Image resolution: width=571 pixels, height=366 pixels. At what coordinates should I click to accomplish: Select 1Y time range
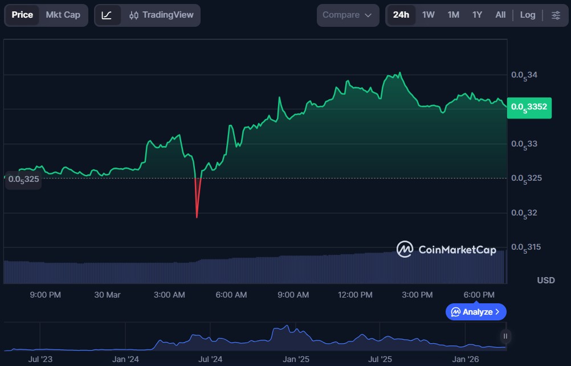(x=478, y=15)
